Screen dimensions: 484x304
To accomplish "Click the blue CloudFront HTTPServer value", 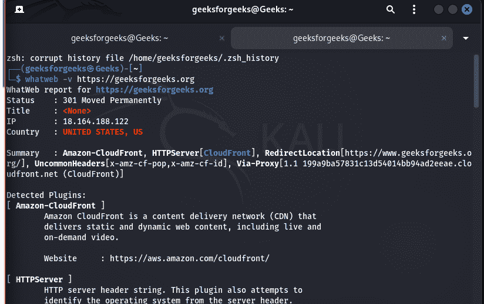I will 227,153.
